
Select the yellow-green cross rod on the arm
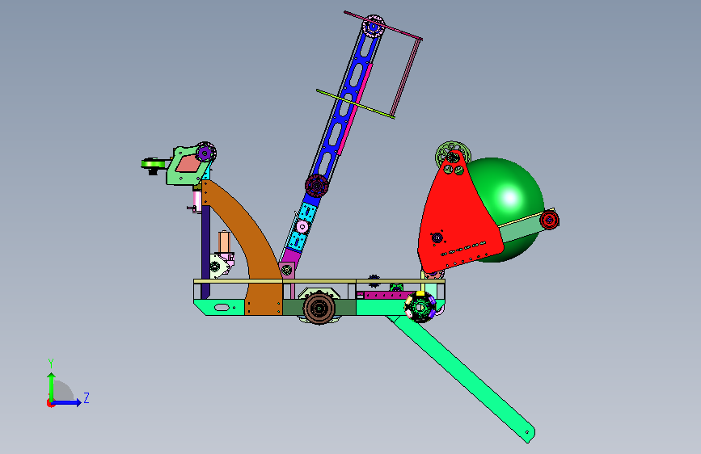pos(356,103)
